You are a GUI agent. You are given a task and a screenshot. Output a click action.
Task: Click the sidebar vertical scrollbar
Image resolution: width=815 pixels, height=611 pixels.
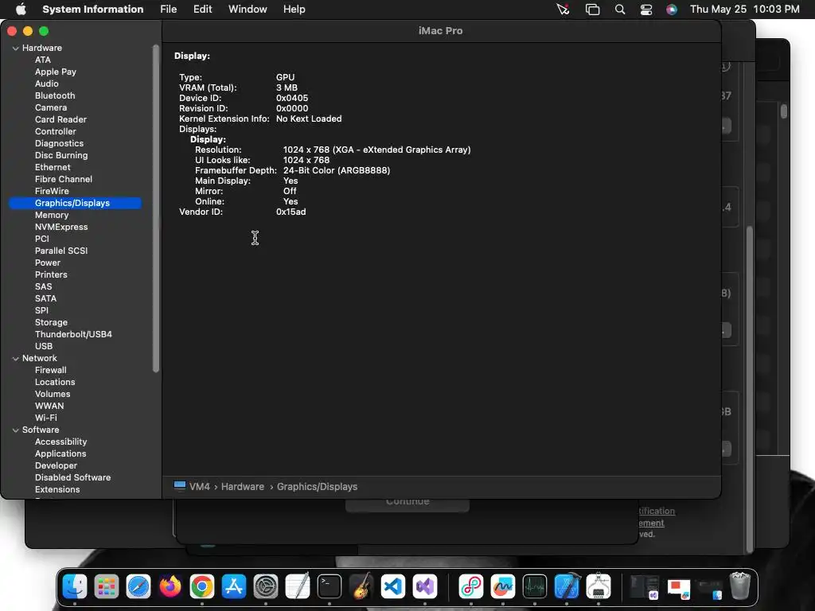click(155, 208)
